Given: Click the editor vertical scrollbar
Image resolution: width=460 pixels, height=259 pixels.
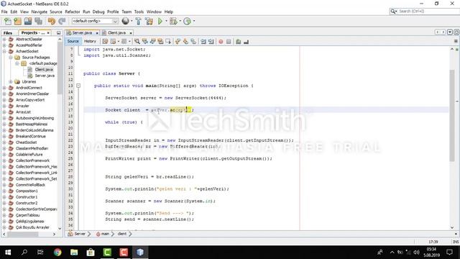Looking at the screenshot, I should point(452,115).
